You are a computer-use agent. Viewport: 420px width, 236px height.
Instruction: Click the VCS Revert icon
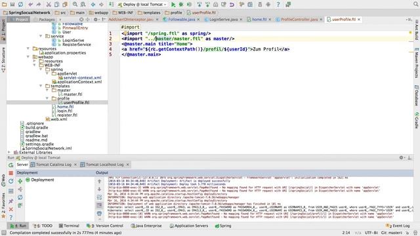[x=232, y=5]
